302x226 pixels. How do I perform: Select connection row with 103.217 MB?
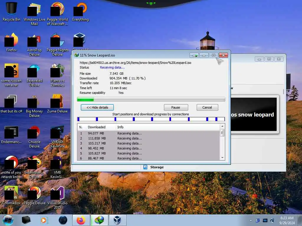[148, 143]
